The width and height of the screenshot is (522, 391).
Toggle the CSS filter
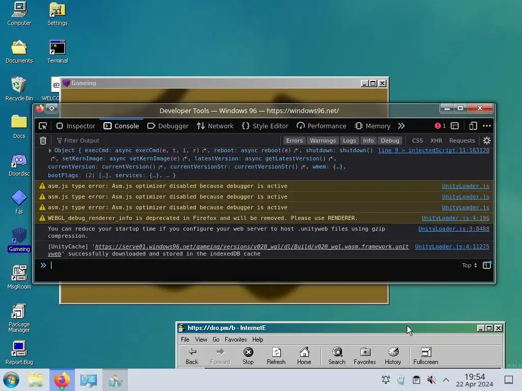pyautogui.click(x=417, y=141)
